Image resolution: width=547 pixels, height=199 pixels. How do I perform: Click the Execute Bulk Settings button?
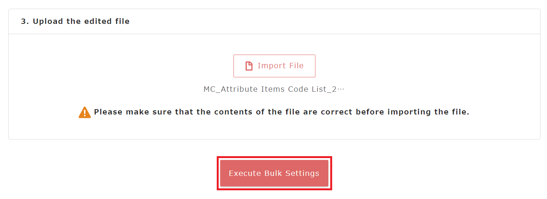(x=274, y=173)
